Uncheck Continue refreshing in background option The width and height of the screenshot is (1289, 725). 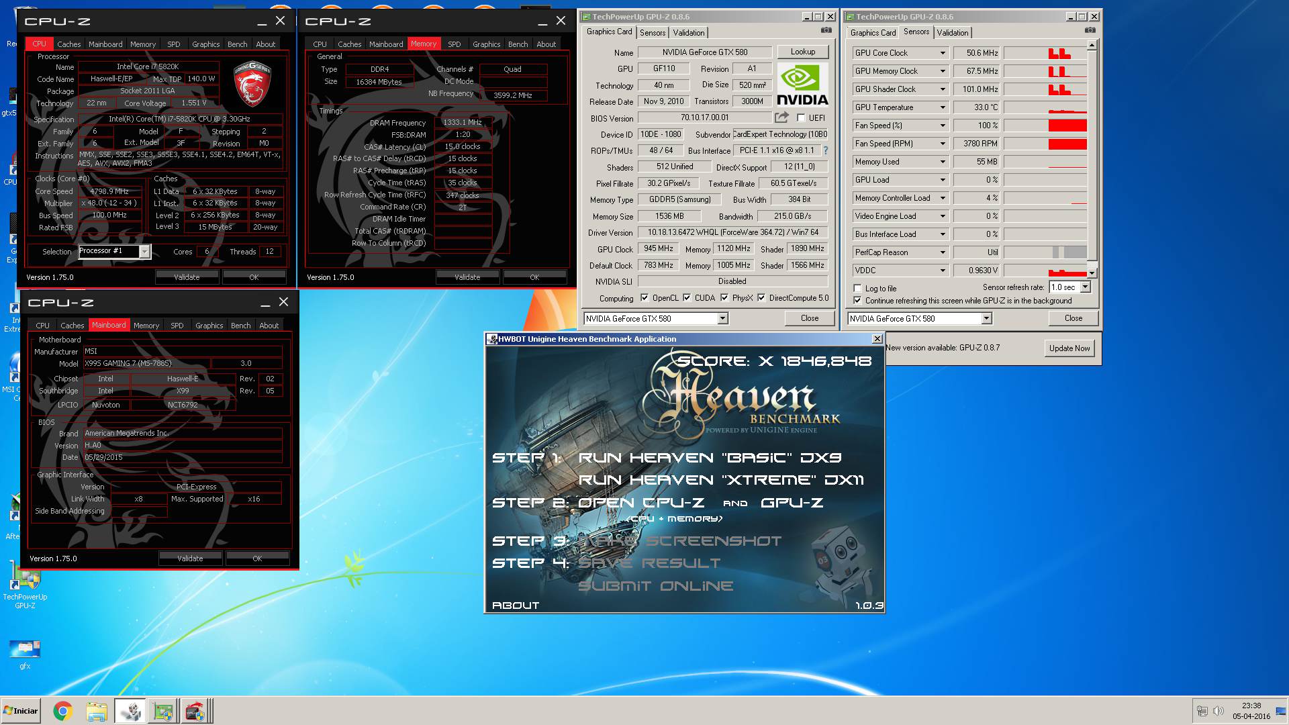(857, 301)
